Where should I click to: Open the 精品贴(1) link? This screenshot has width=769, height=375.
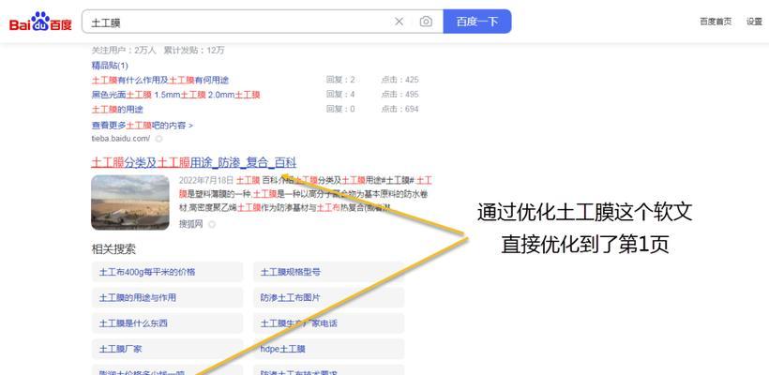click(110, 66)
